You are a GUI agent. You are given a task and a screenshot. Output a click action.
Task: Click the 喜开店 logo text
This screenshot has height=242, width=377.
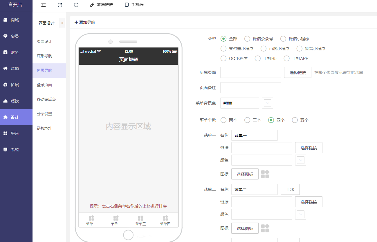point(15,5)
